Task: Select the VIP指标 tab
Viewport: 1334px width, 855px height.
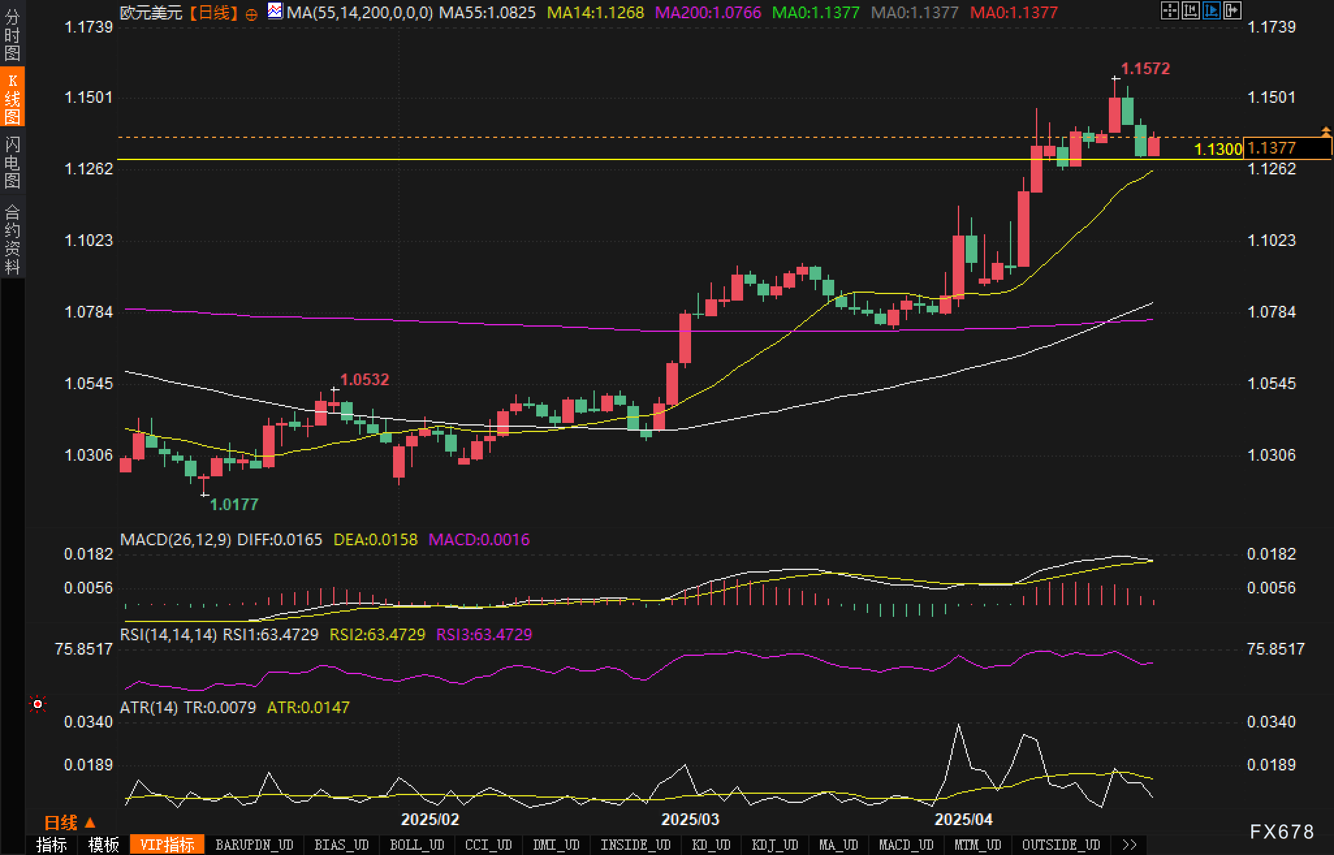Action: [x=167, y=845]
